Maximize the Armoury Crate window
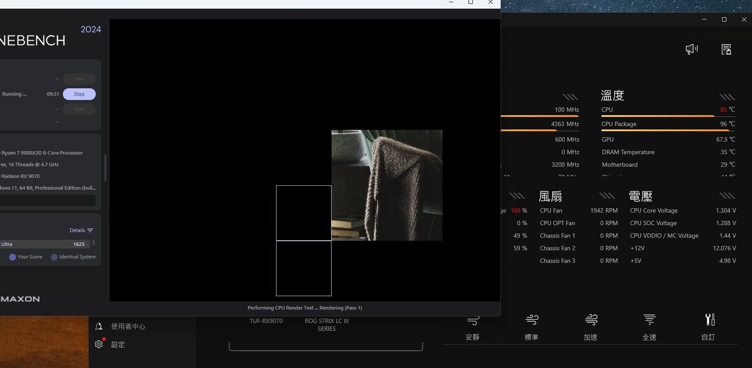Viewport: 752px width, 368px height. pyautogui.click(x=724, y=19)
